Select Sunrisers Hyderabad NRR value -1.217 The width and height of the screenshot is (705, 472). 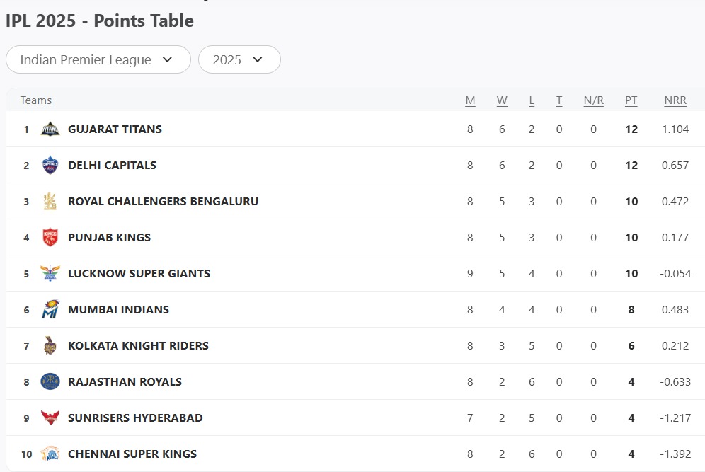(x=675, y=418)
